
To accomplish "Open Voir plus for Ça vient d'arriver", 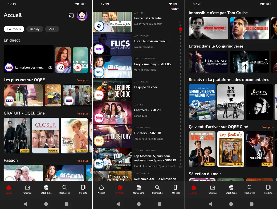I will 268,127.
